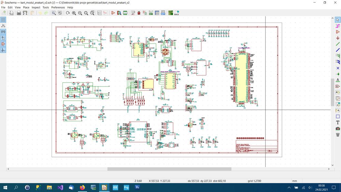
Task: Select the place text T tool
Action: click(338, 123)
